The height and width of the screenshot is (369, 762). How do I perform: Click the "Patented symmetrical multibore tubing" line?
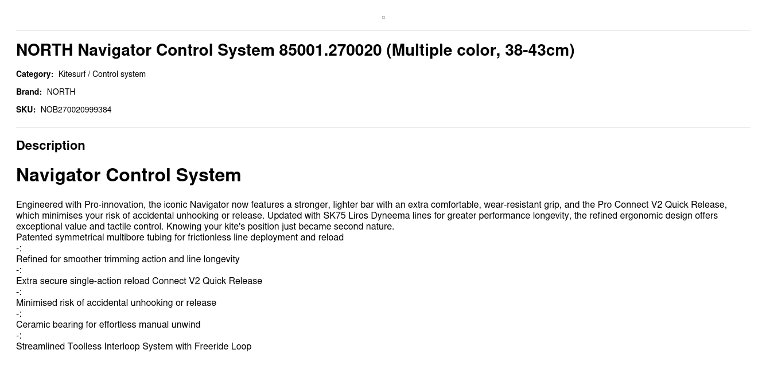[180, 238]
